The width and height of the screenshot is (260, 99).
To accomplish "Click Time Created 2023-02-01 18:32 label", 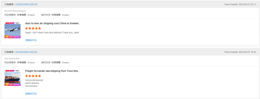I will [240, 52].
